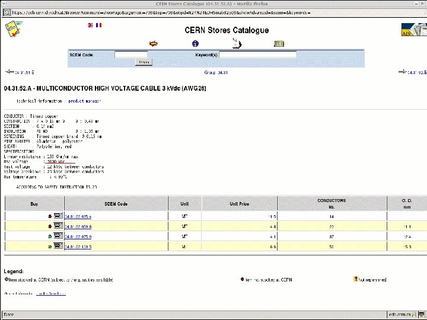Switch language using the UK flag
This screenshot has width=427, height=320.
click(90, 25)
